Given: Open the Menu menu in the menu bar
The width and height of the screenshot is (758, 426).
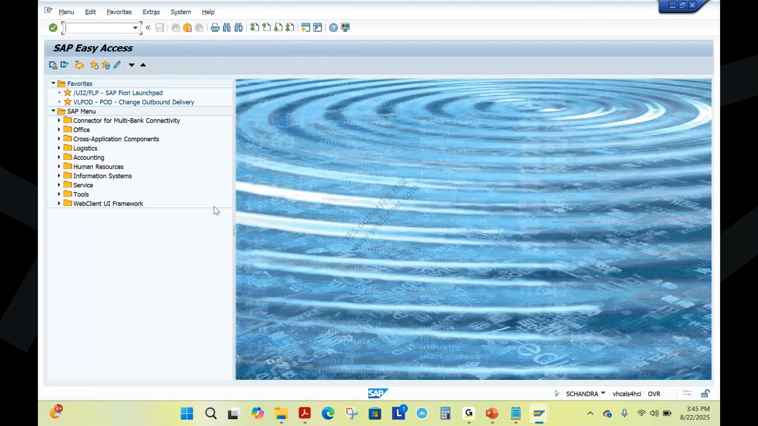Looking at the screenshot, I should [66, 12].
